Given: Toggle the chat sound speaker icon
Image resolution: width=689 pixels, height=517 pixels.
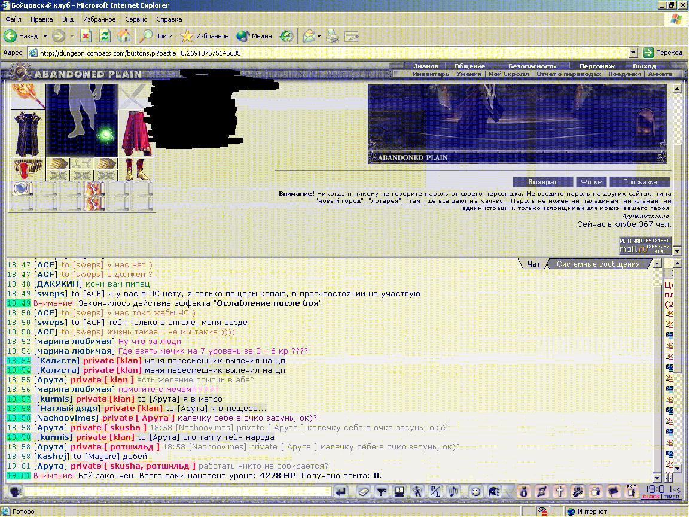Looking at the screenshot, I should [x=453, y=491].
